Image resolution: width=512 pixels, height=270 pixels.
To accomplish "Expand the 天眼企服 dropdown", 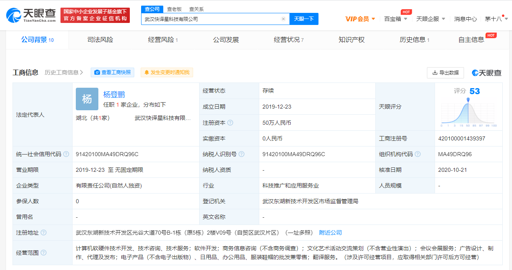I will (443, 19).
